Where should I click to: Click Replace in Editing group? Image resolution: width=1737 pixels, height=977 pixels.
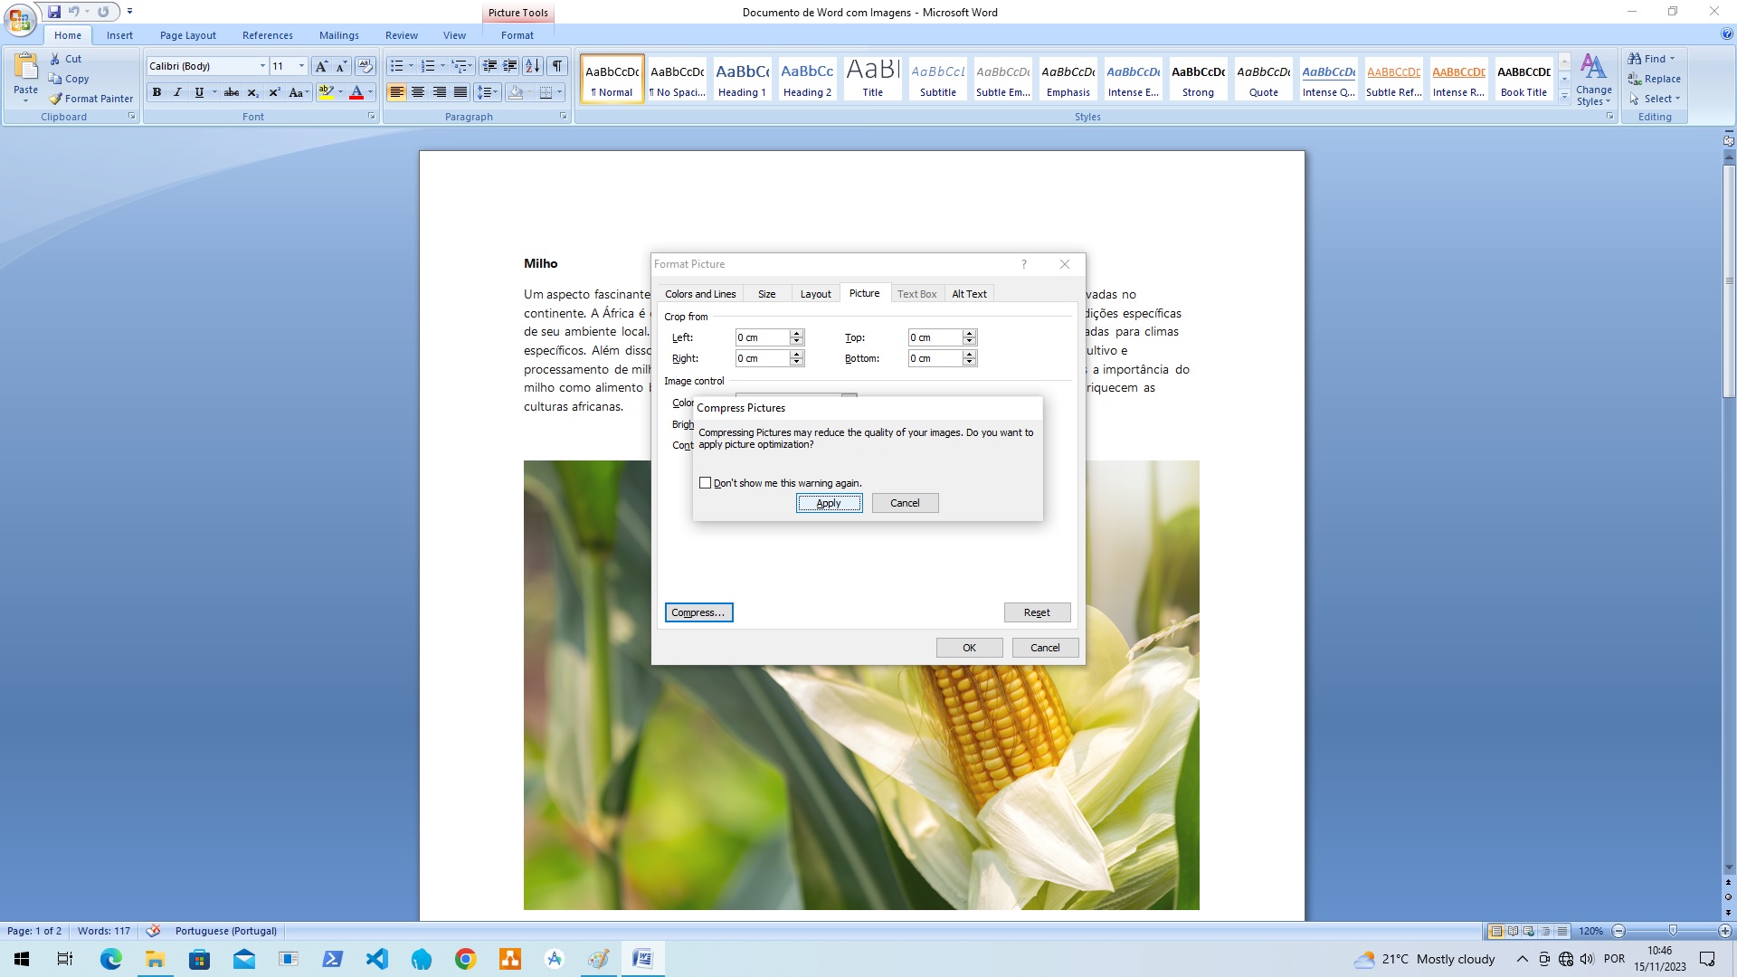tap(1655, 79)
